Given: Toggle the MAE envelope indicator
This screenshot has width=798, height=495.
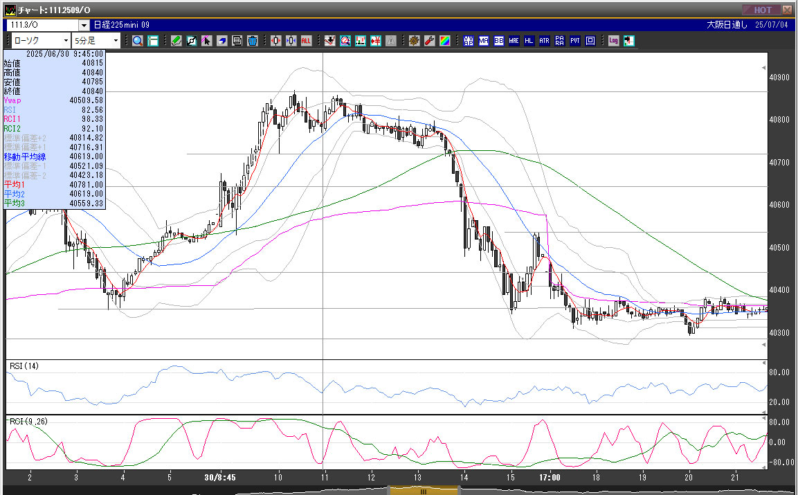Looking at the screenshot, I should pyautogui.click(x=514, y=41).
